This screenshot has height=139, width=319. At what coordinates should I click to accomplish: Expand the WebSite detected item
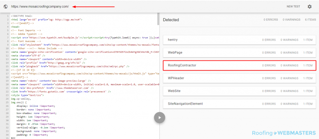click(240, 91)
